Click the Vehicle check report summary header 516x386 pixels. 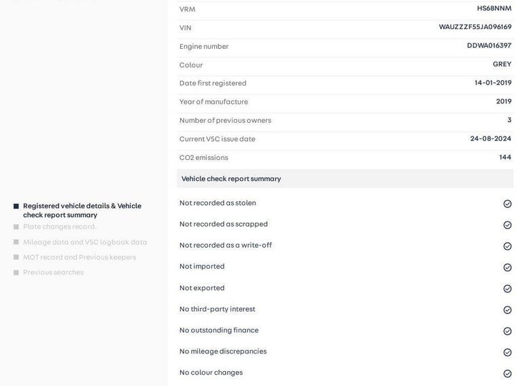(231, 179)
